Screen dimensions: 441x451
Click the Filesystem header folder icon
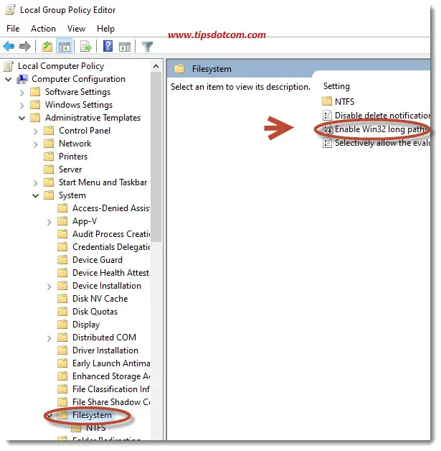click(180, 69)
